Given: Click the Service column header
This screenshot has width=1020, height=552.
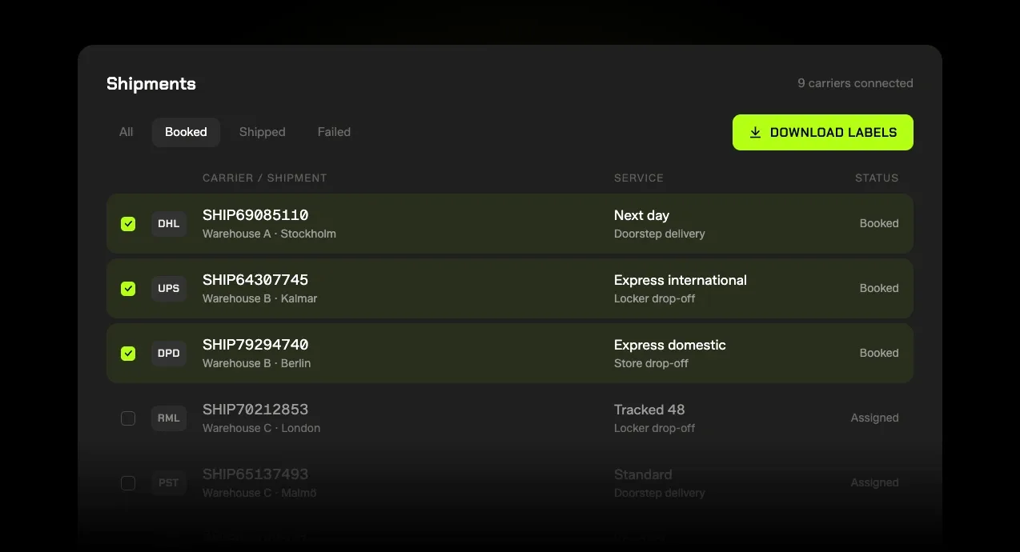Looking at the screenshot, I should (x=639, y=178).
